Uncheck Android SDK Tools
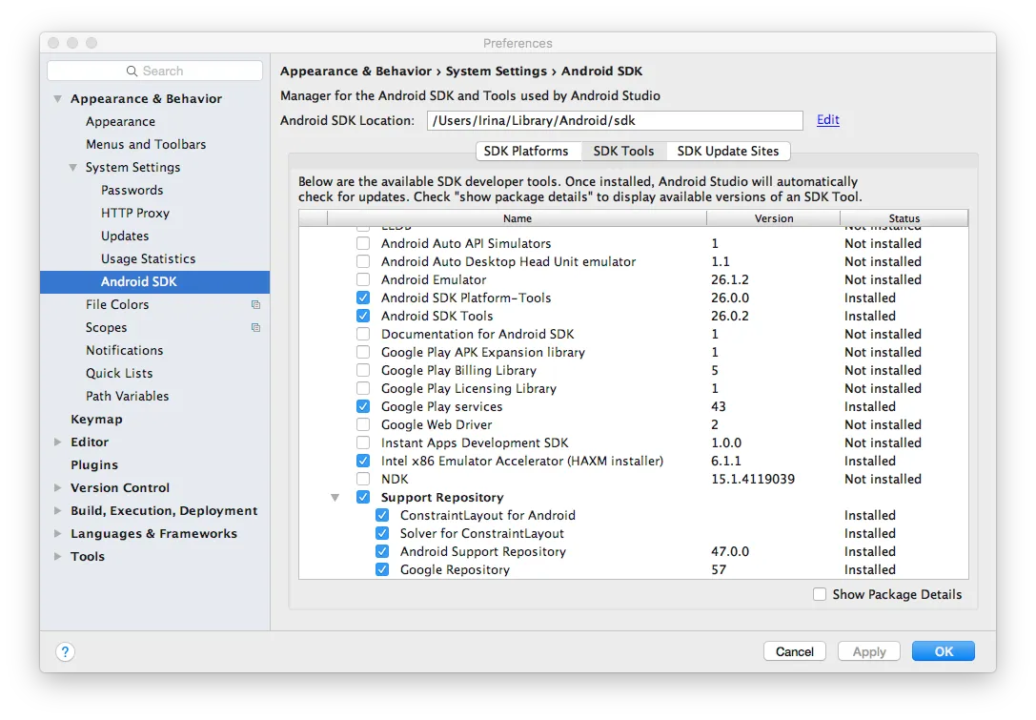The image size is (1036, 720). pyautogui.click(x=363, y=316)
